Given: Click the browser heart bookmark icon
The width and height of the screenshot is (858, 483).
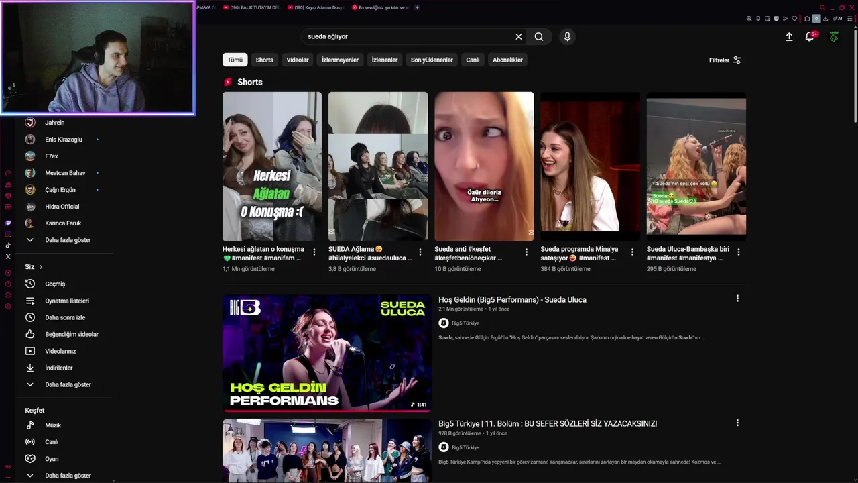Looking at the screenshot, I should coord(794,19).
